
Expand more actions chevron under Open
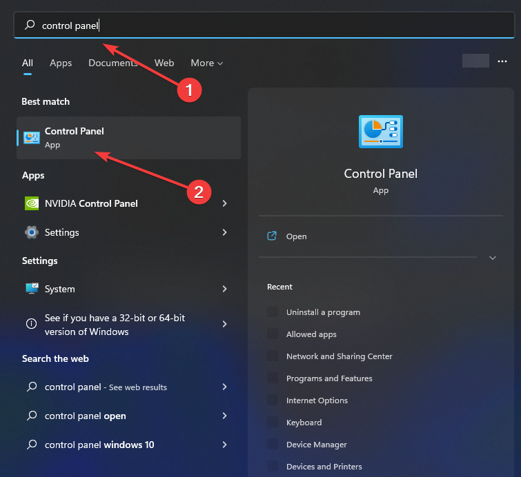point(493,258)
